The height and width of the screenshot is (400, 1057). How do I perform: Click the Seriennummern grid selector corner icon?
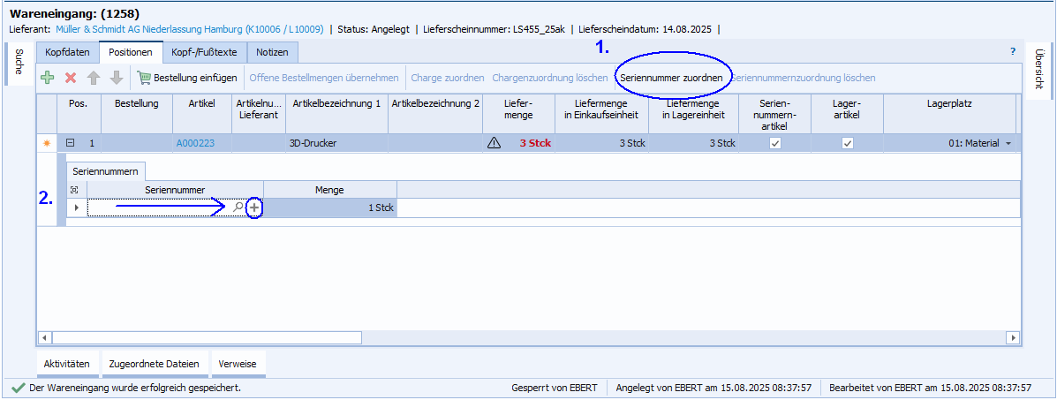(74, 190)
